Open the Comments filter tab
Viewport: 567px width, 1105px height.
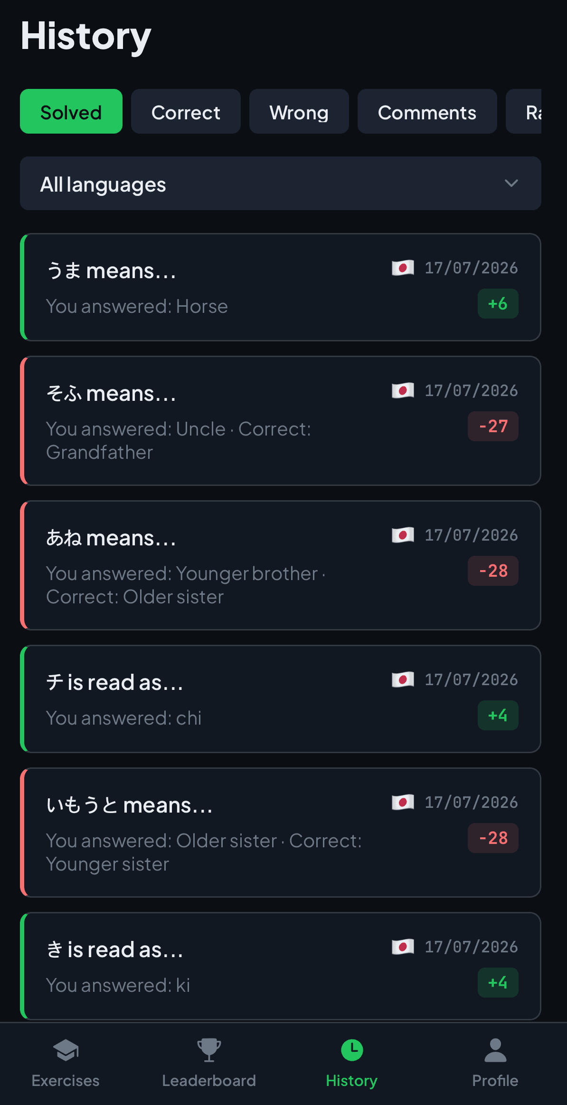click(427, 111)
